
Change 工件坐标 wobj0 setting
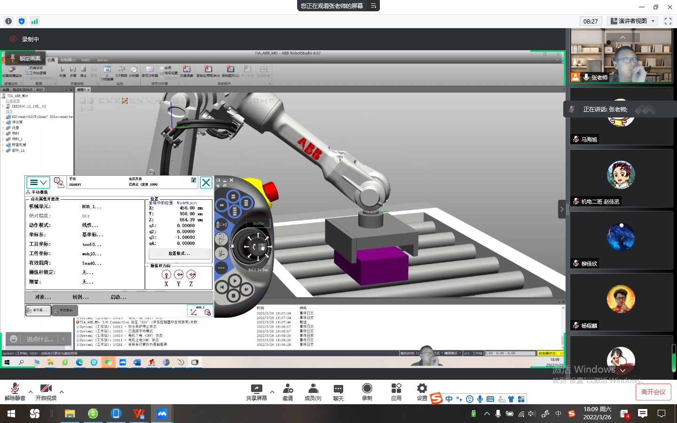91,254
